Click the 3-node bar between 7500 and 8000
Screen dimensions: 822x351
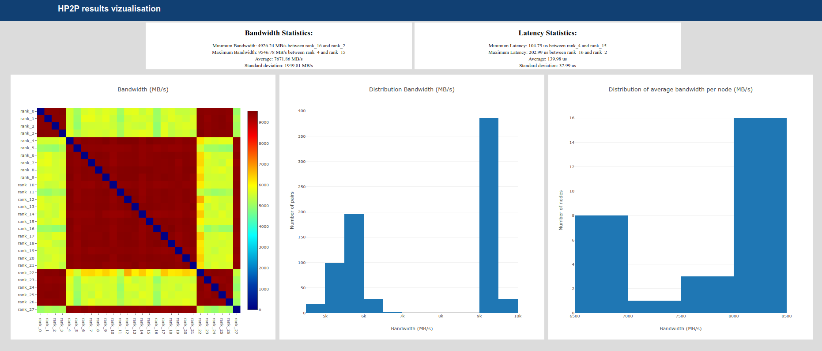tap(707, 294)
